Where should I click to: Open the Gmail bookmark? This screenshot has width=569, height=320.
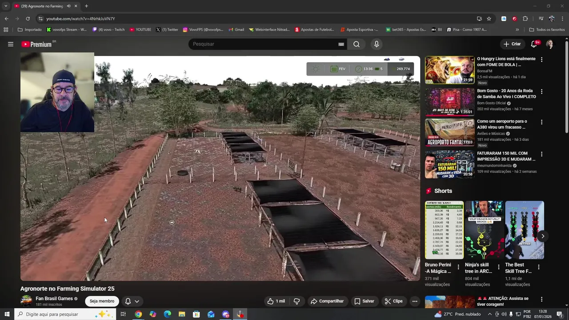pos(236,30)
